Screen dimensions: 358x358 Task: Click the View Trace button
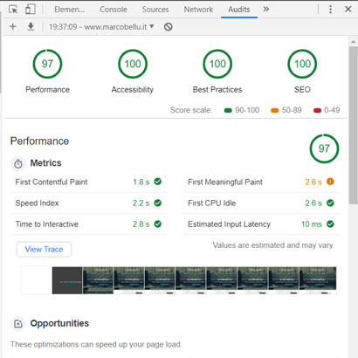pyautogui.click(x=44, y=250)
